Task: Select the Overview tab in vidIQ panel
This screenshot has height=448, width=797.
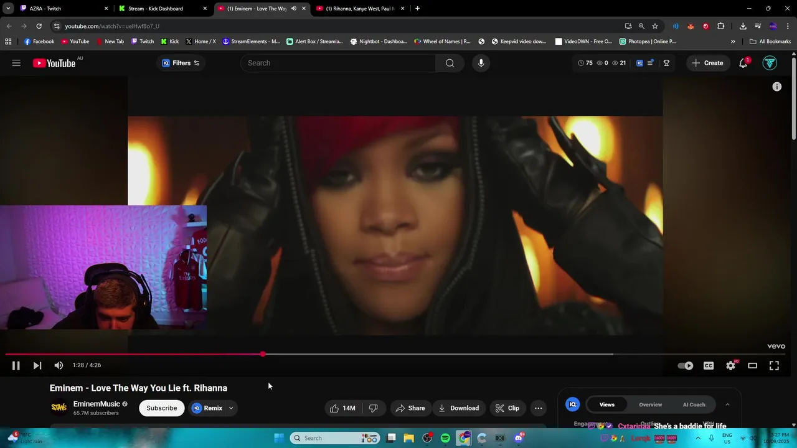Action: (651, 404)
